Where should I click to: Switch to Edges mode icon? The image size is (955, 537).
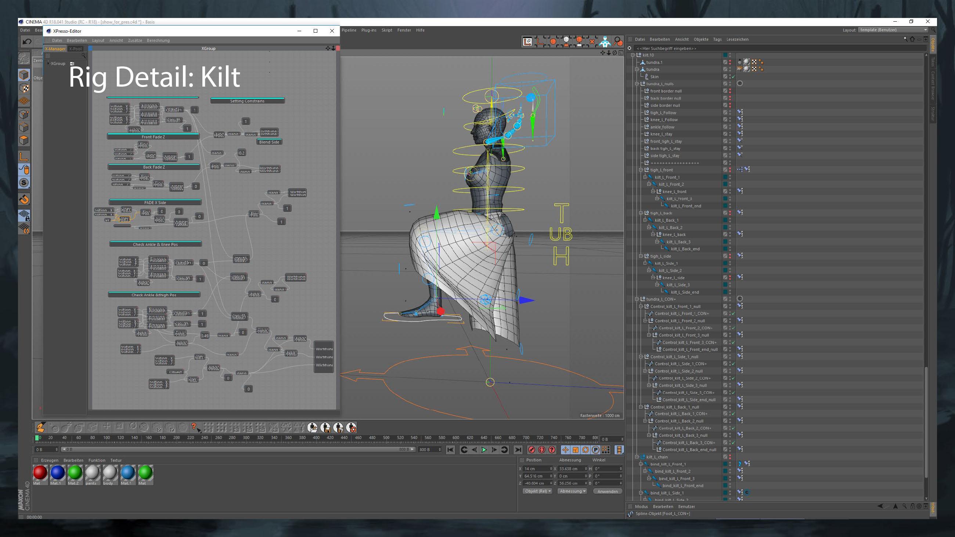click(x=24, y=127)
